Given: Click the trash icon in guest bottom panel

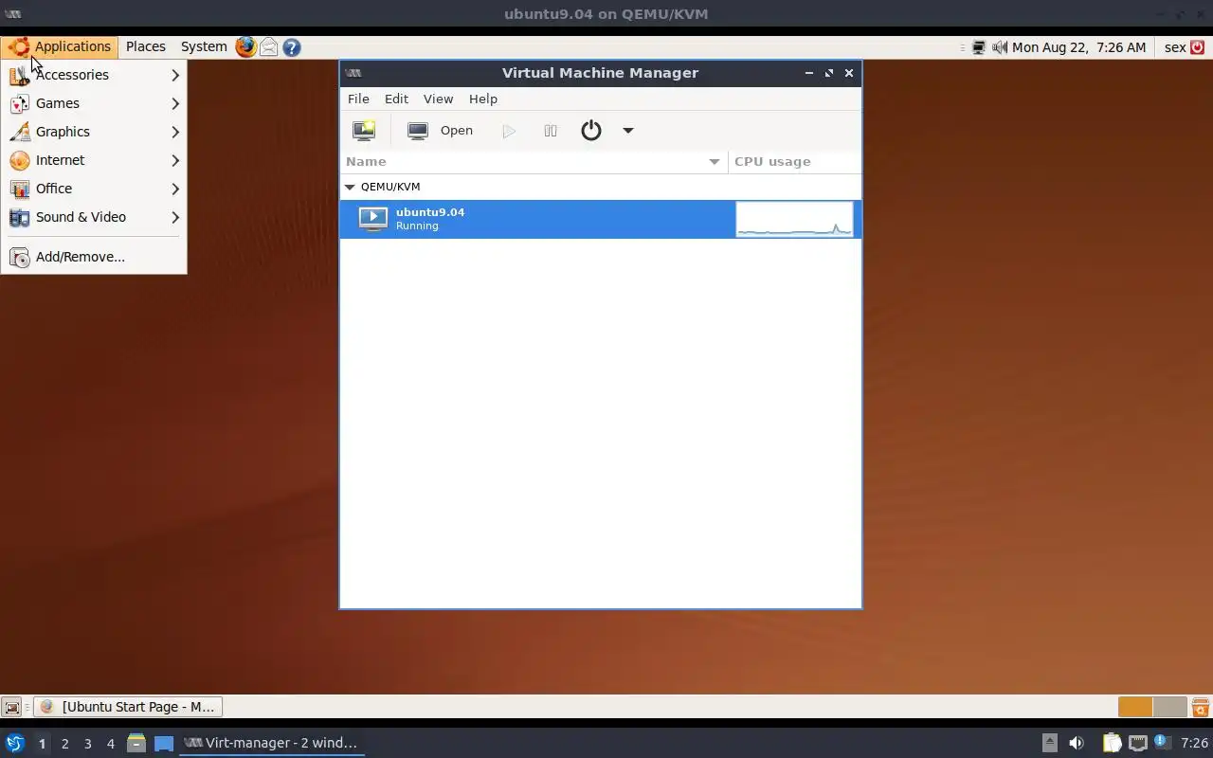Looking at the screenshot, I should tap(1201, 707).
